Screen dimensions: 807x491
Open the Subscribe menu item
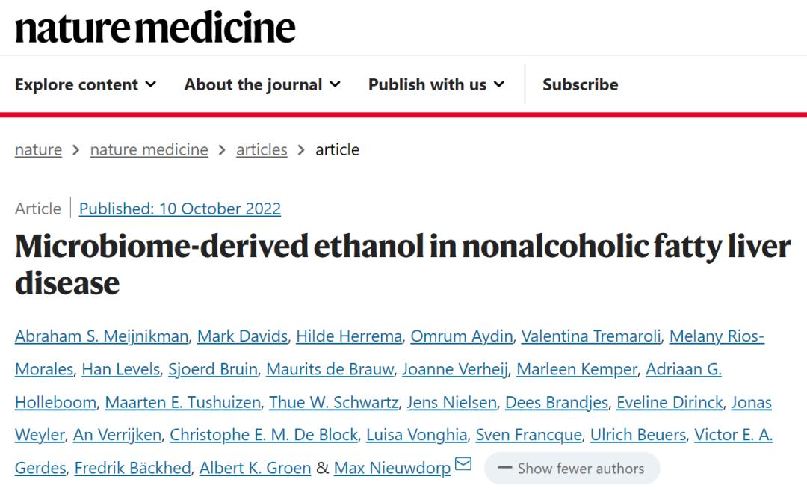pos(580,84)
